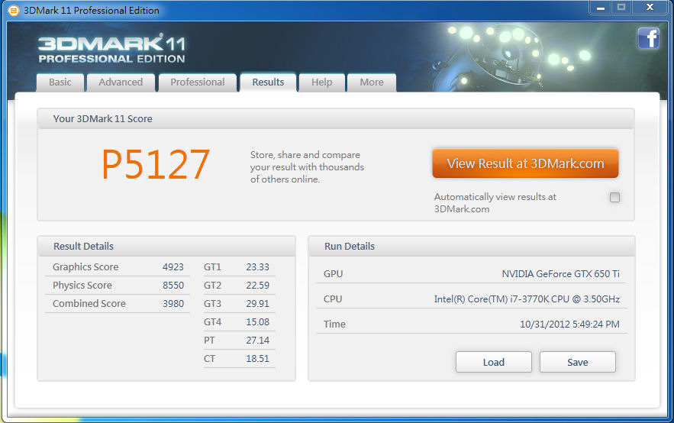Click View Result at 3DMark.com button
Screen dimensions: 674x423
[x=525, y=163]
